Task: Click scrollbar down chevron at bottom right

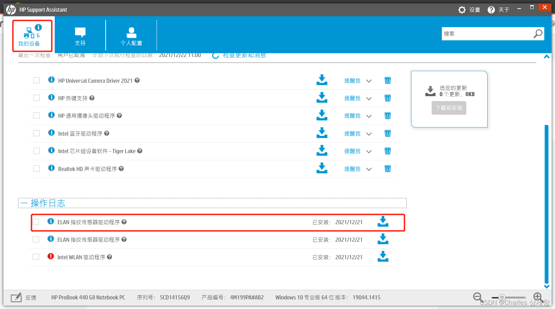Action: pyautogui.click(x=546, y=287)
